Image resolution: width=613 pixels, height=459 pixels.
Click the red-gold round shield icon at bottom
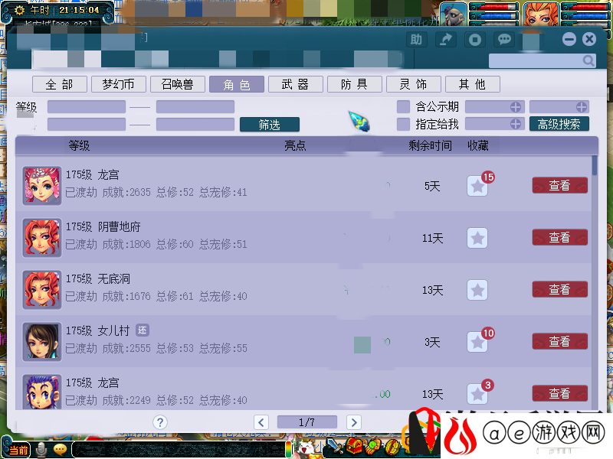392,448
